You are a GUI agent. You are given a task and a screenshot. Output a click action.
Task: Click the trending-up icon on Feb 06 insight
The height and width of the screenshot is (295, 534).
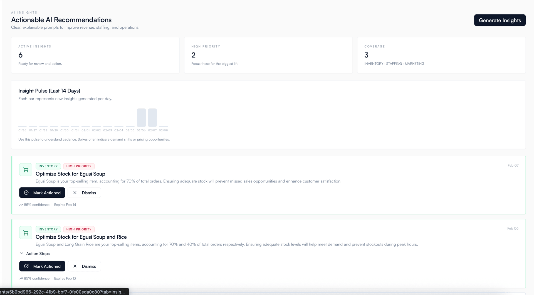(21, 278)
